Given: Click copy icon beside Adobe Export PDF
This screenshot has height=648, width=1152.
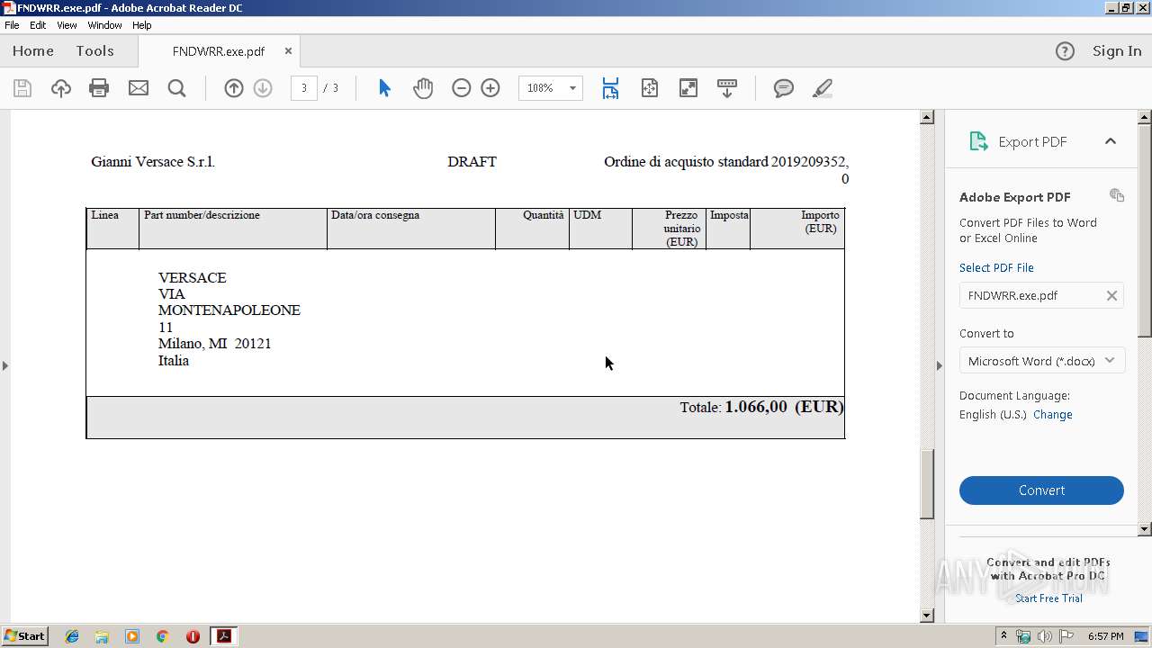Looking at the screenshot, I should pos(1117,195).
